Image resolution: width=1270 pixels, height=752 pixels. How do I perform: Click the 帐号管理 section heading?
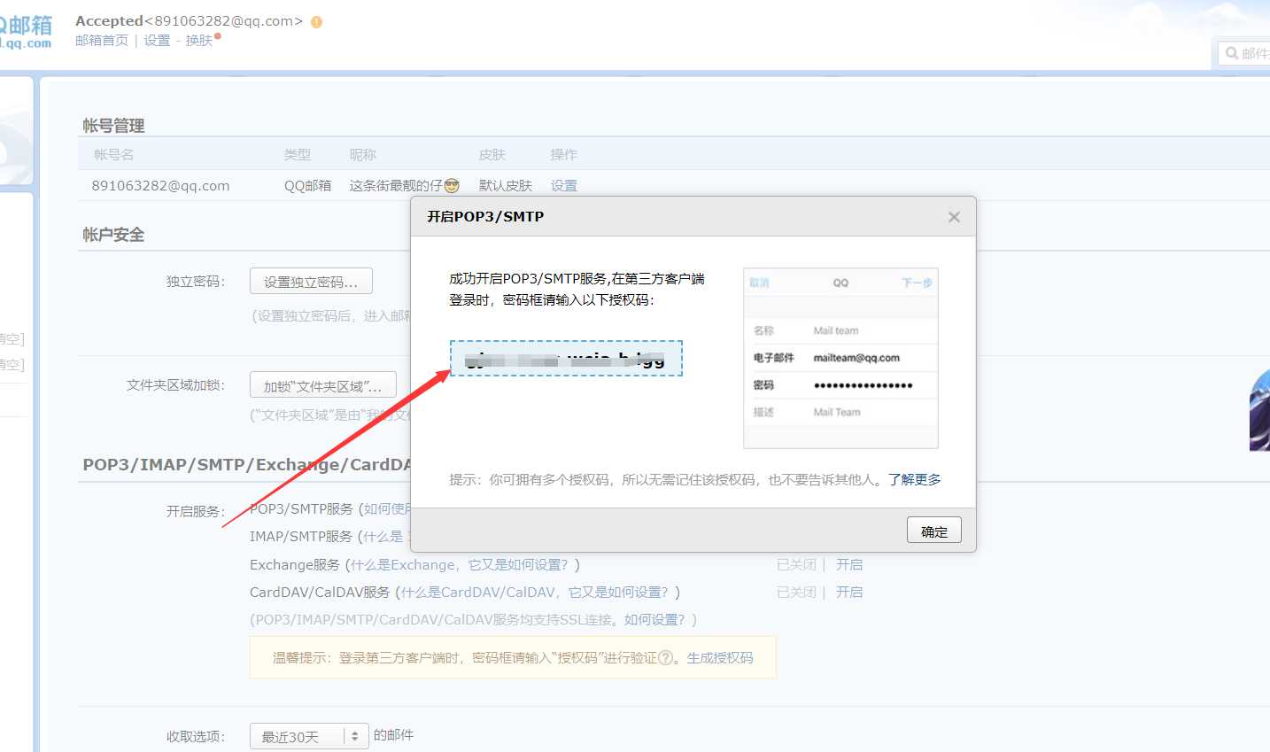coord(113,126)
